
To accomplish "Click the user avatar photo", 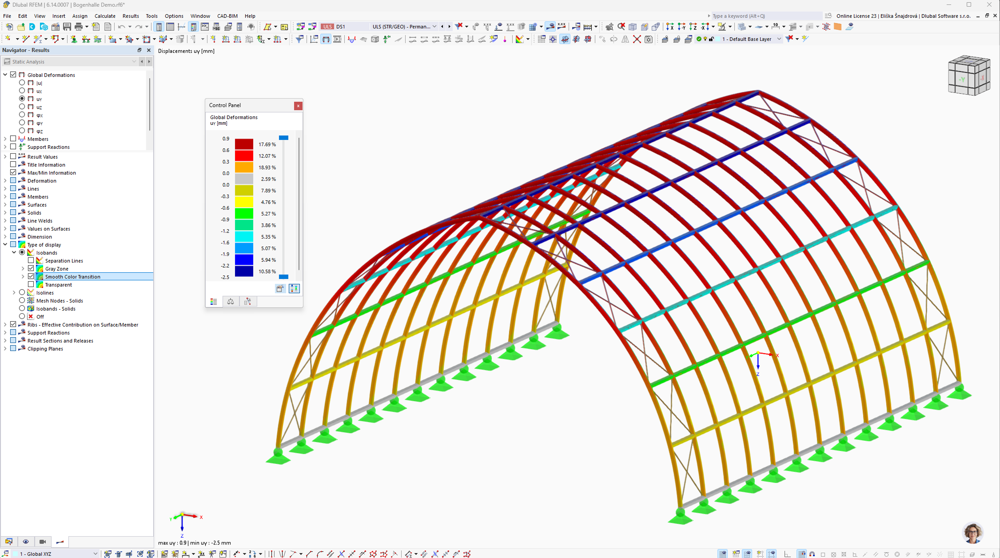I will click(x=972, y=532).
